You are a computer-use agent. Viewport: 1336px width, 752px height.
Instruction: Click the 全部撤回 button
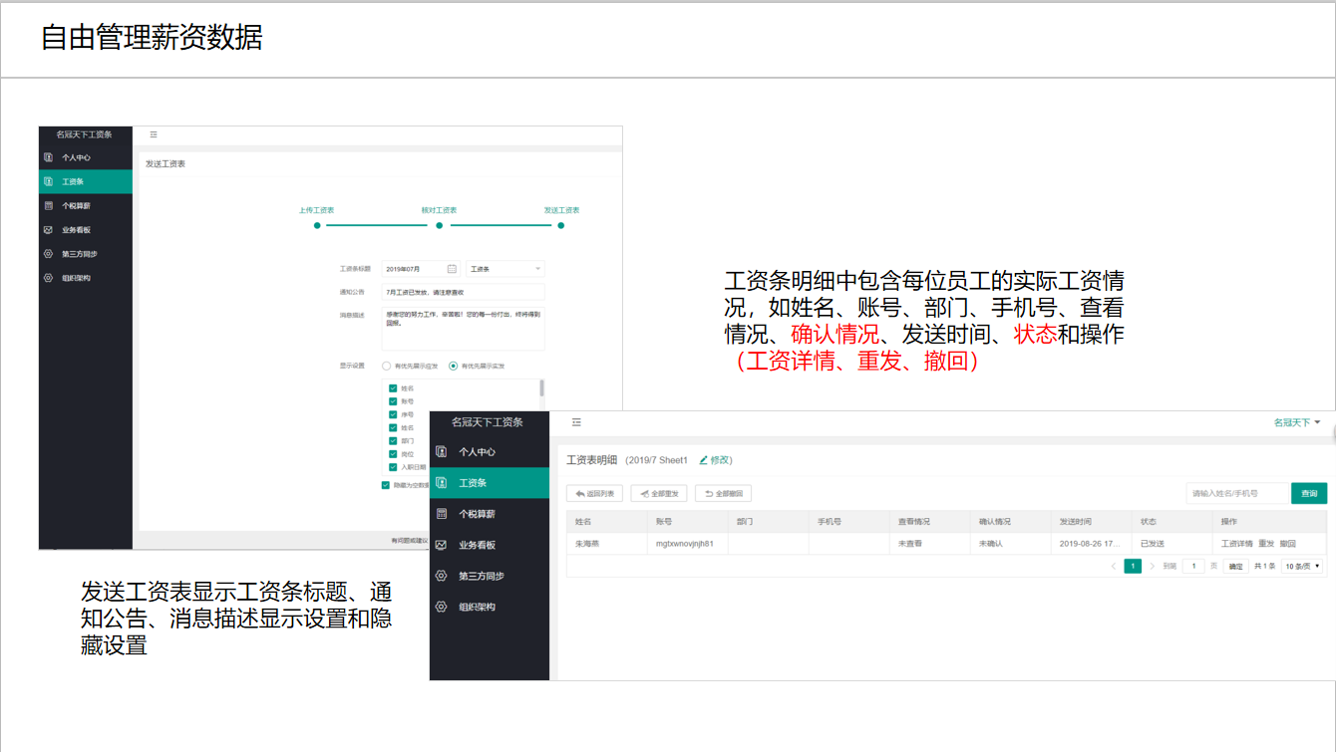723,493
